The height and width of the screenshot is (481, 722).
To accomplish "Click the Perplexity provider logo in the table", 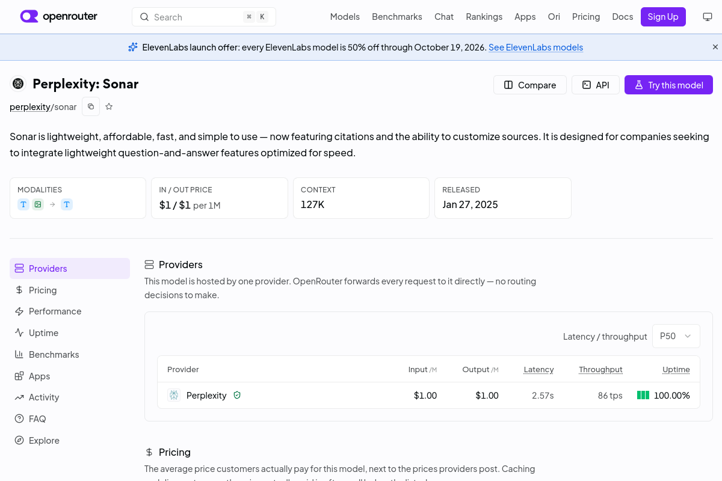I will [174, 395].
